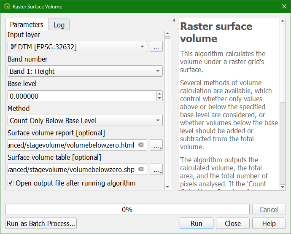Run the raster surface volume algorithm

196,223
